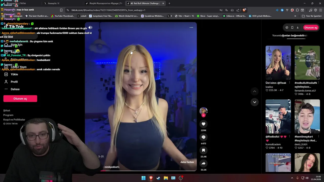Expand the Dahası sidebar menu

tap(12, 89)
